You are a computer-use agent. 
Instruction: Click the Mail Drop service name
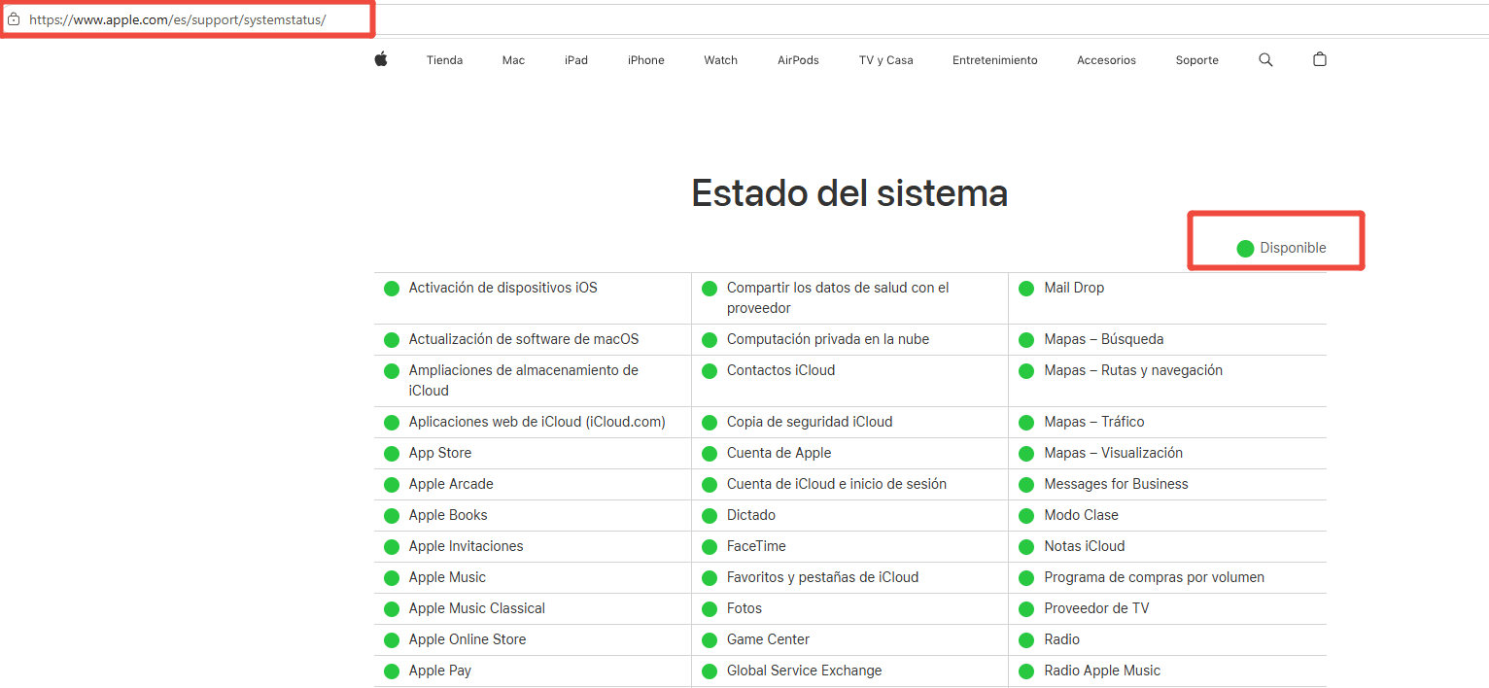(1074, 288)
